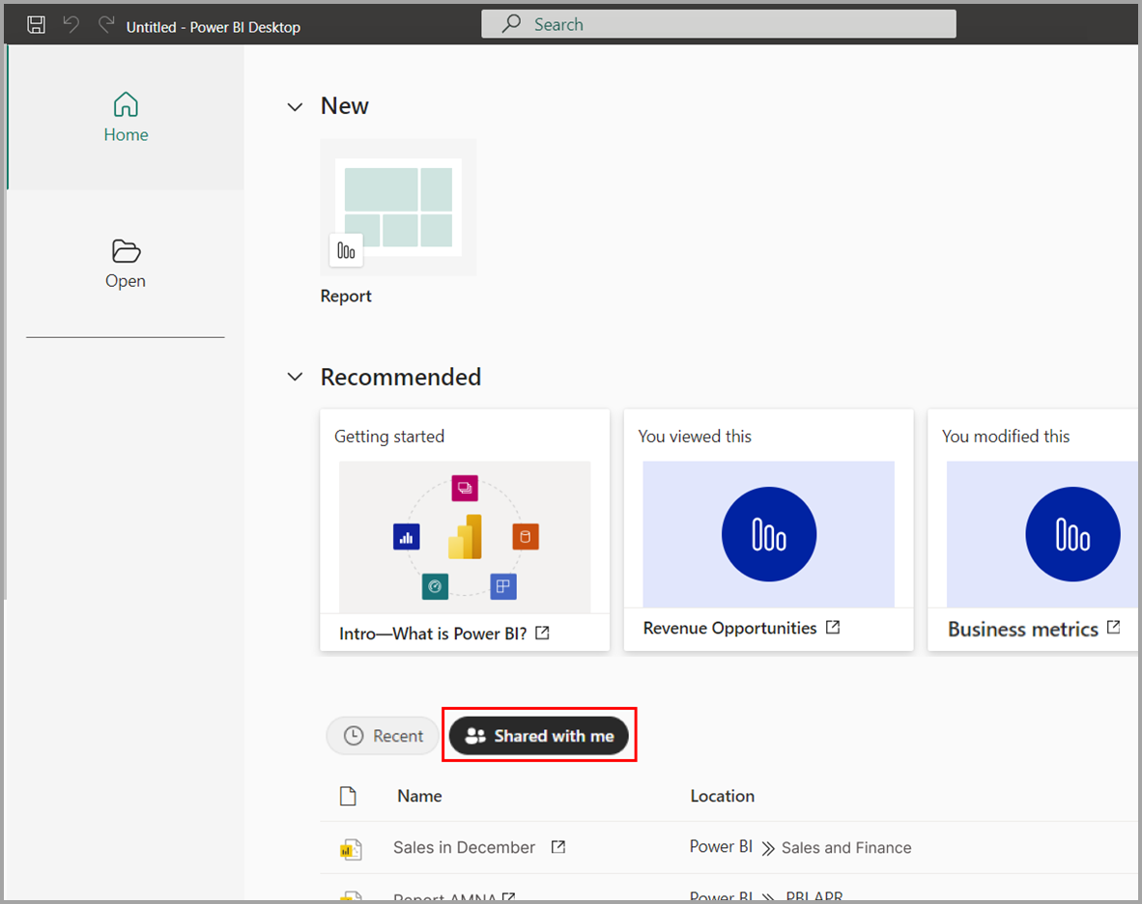Click external link icon beside Sales in December
The width and height of the screenshot is (1142, 904).
[557, 847]
